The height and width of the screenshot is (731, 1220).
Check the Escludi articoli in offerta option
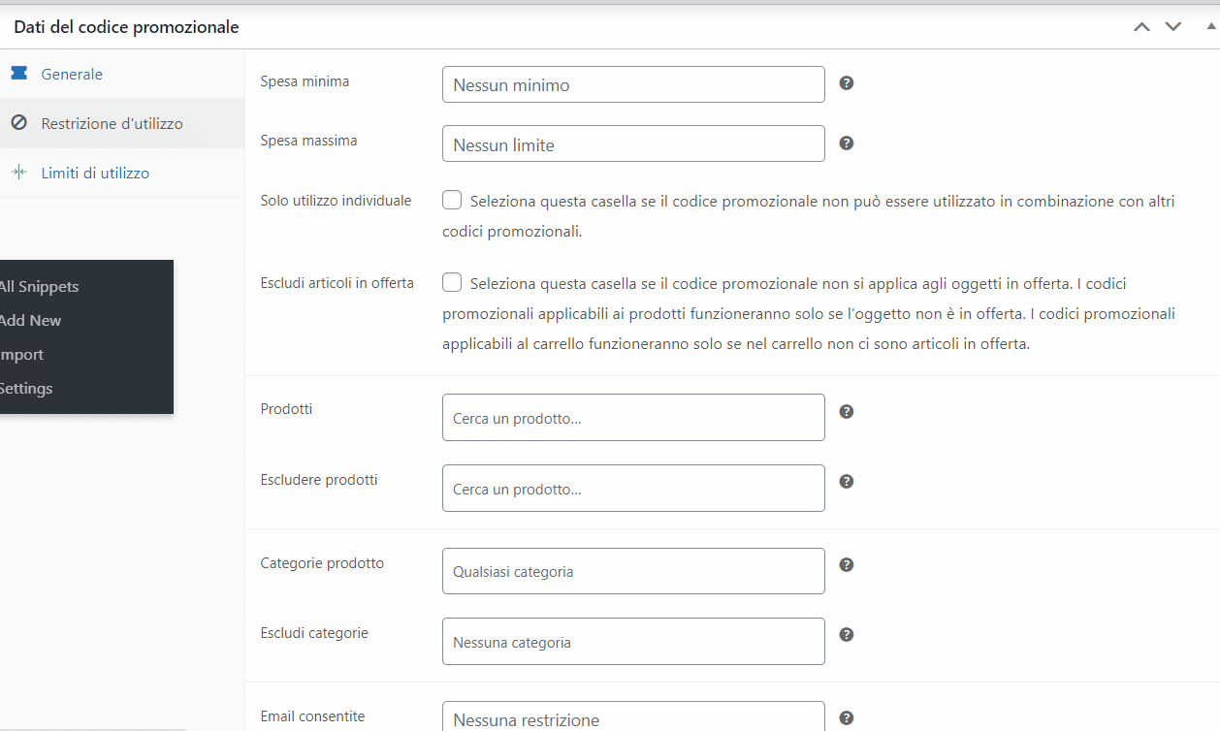pos(451,282)
